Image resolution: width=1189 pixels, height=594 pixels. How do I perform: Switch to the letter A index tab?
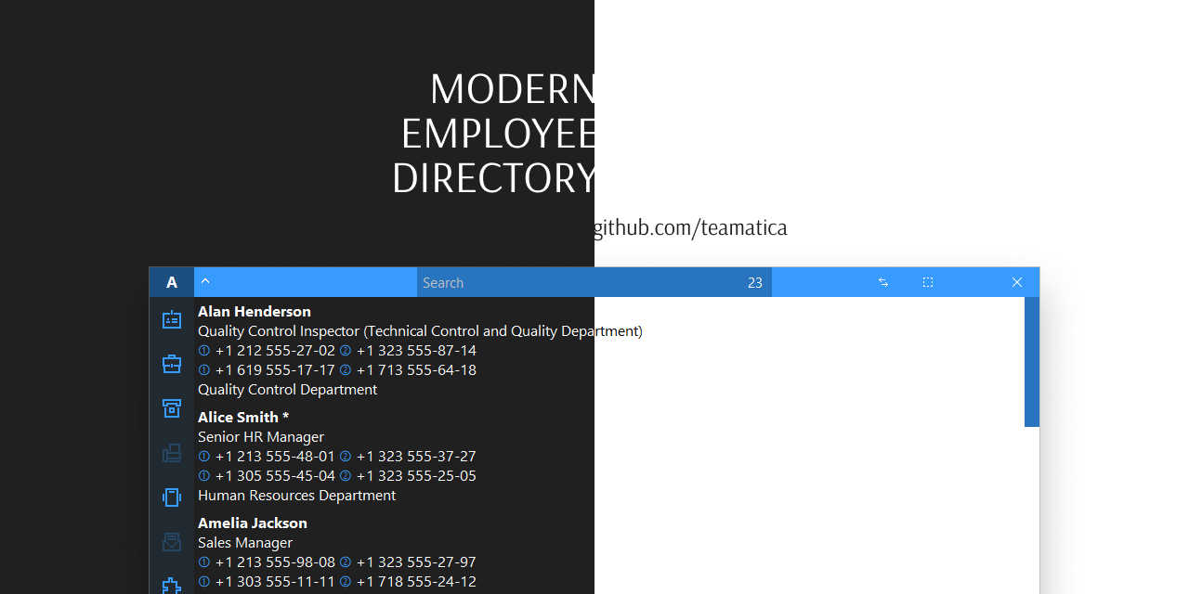tap(171, 281)
